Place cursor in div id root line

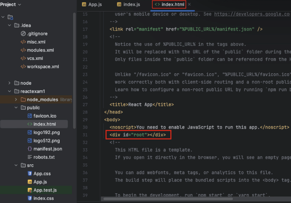[x=138, y=135]
